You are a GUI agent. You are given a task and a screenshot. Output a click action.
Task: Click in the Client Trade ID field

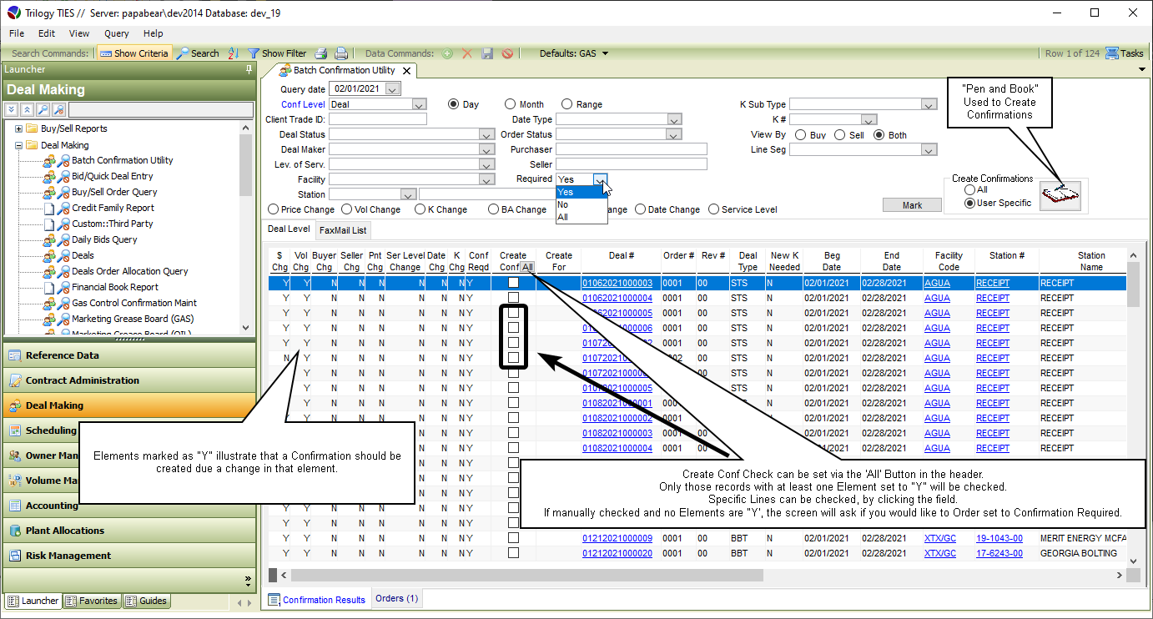tap(377, 119)
